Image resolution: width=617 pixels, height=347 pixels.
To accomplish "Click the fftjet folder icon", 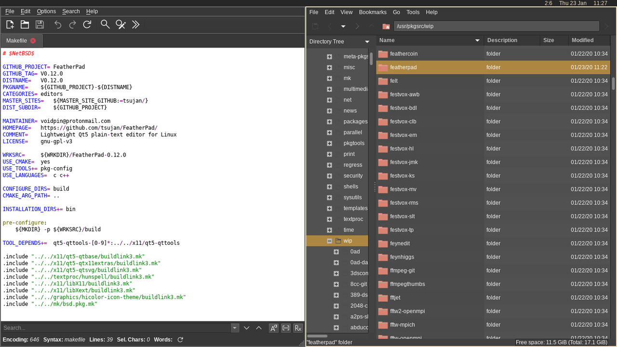I will pyautogui.click(x=383, y=297).
